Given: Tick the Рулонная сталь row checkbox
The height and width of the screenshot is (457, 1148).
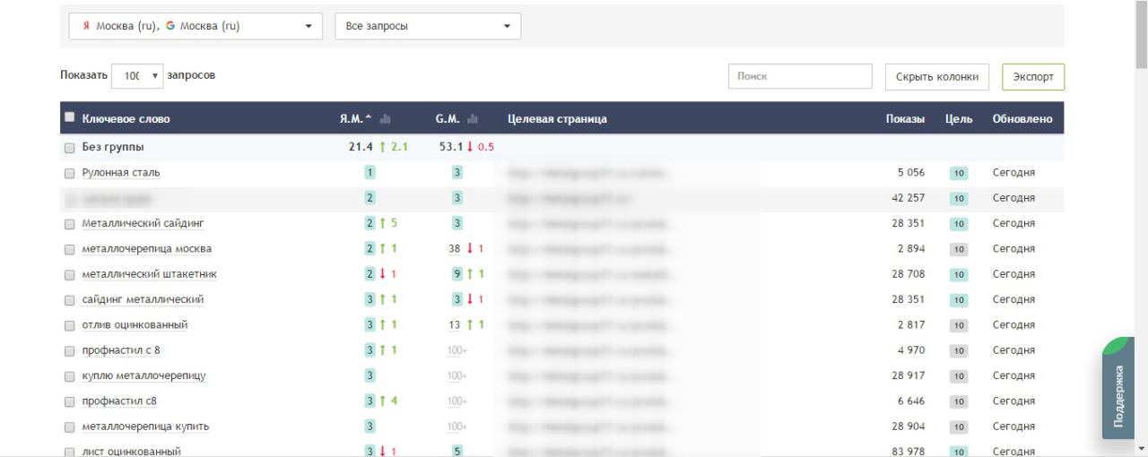Looking at the screenshot, I should [69, 173].
